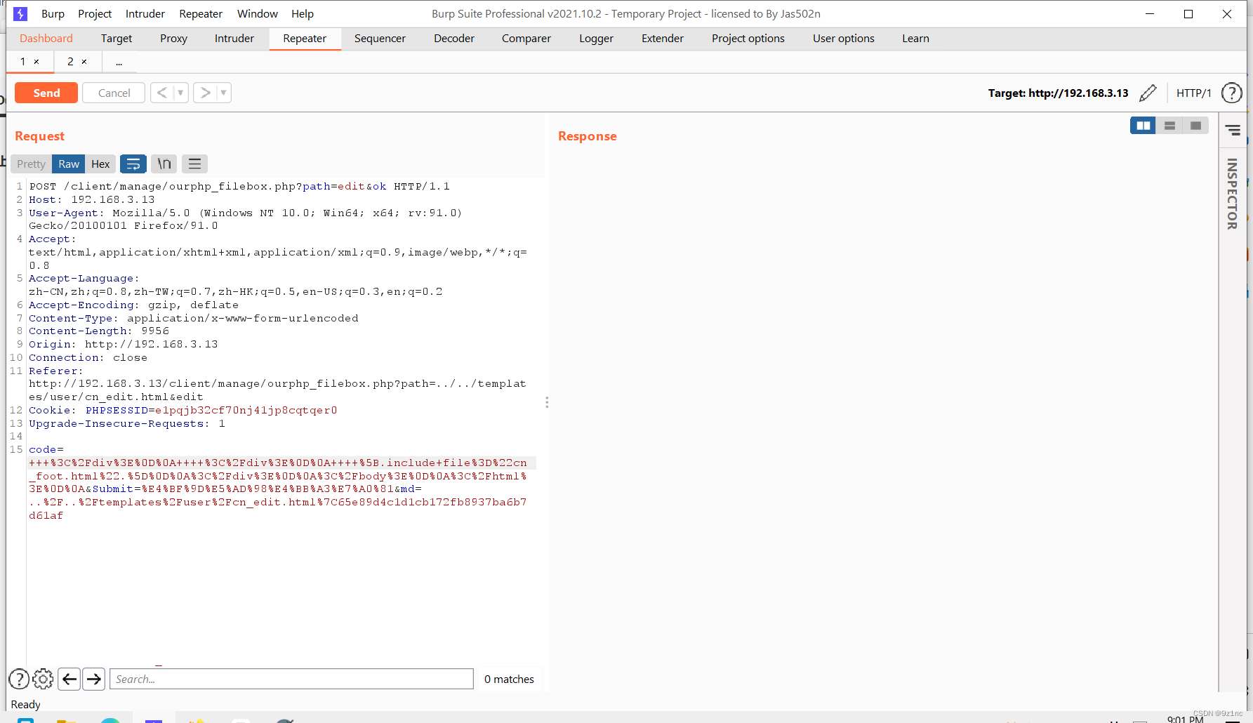
Task: Open the INSPECTOR side panel
Action: point(1232,194)
